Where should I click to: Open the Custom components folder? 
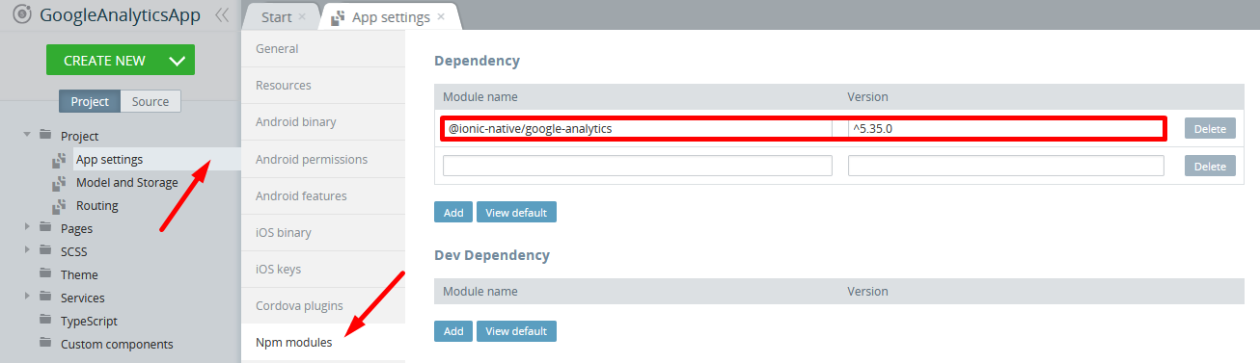pyautogui.click(x=117, y=344)
